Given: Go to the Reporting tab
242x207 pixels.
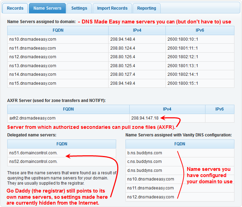Looking at the screenshot, I should click(x=147, y=8).
